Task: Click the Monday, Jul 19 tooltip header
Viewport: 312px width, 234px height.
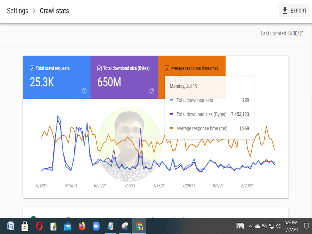Action: pyautogui.click(x=183, y=86)
